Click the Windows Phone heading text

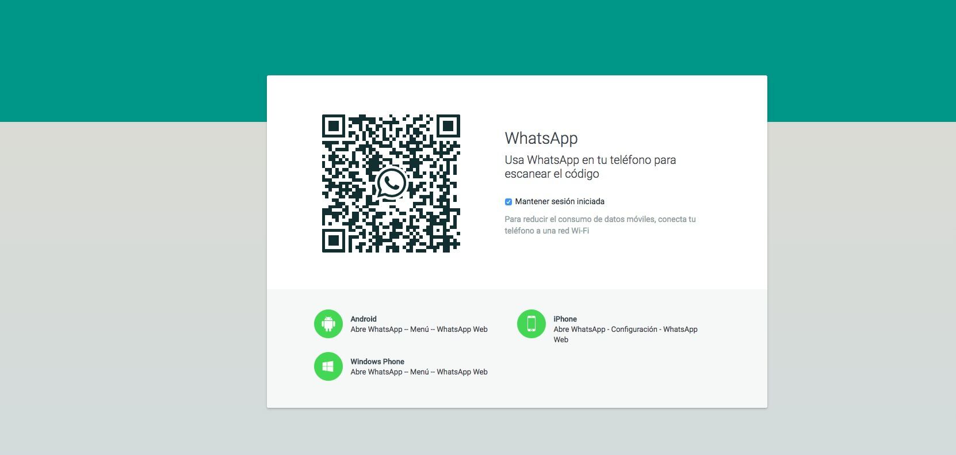pyautogui.click(x=377, y=362)
